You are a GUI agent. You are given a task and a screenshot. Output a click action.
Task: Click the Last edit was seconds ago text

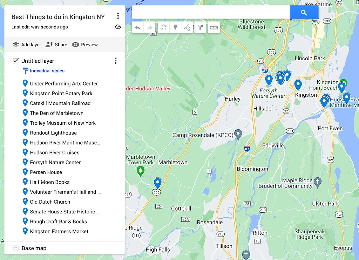coord(40,27)
